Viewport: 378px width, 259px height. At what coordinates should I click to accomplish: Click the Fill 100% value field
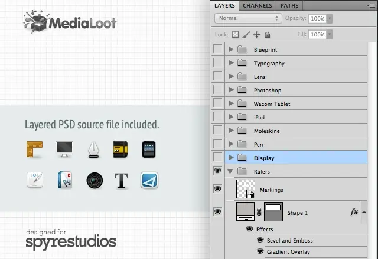click(x=317, y=34)
